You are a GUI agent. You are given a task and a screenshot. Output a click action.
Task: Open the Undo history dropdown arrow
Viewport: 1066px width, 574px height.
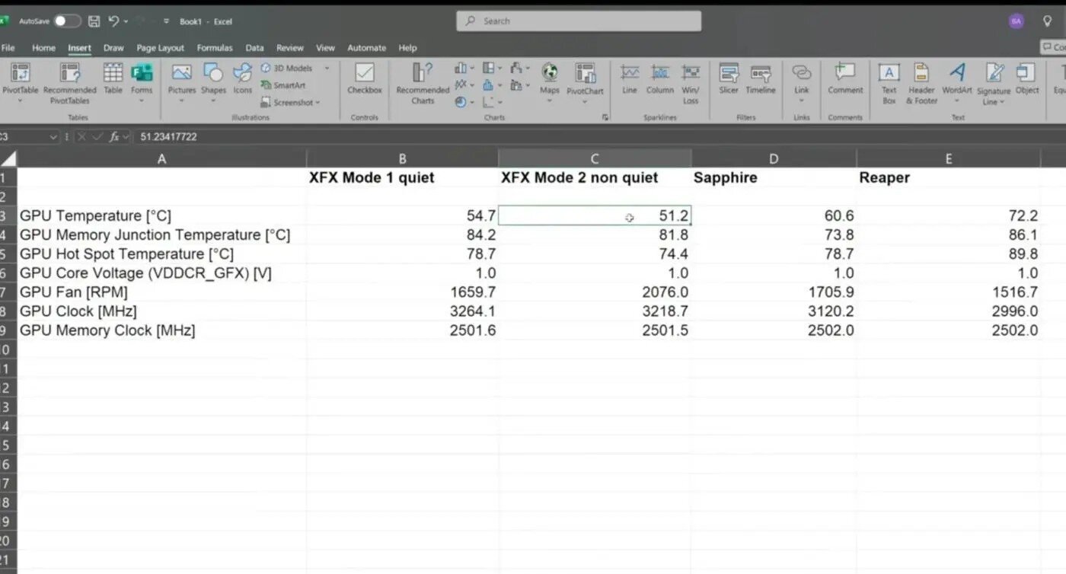[126, 21]
